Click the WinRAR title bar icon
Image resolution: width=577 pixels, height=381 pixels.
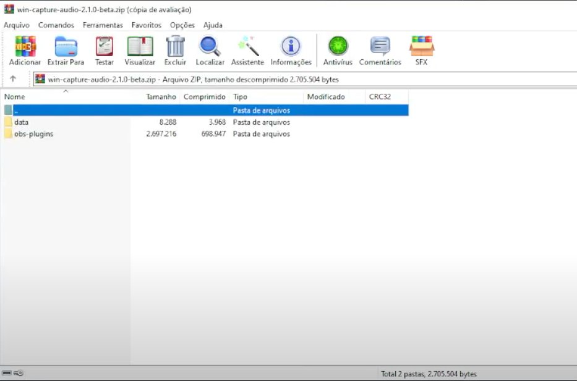[x=9, y=9]
